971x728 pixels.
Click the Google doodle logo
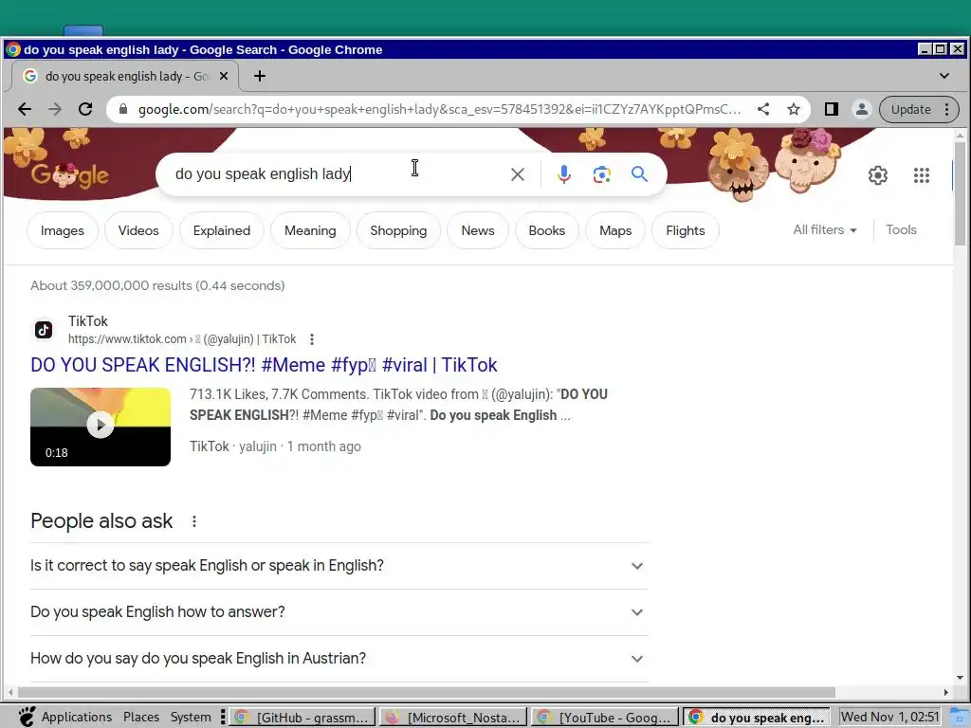pos(69,175)
